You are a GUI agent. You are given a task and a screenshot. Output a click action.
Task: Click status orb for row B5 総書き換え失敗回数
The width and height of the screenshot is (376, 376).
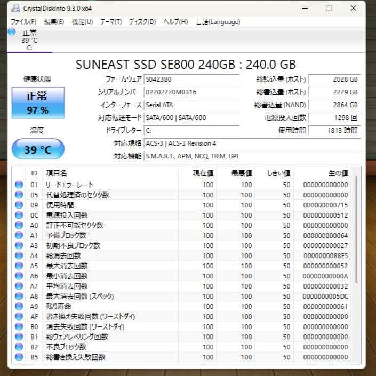[19, 357]
